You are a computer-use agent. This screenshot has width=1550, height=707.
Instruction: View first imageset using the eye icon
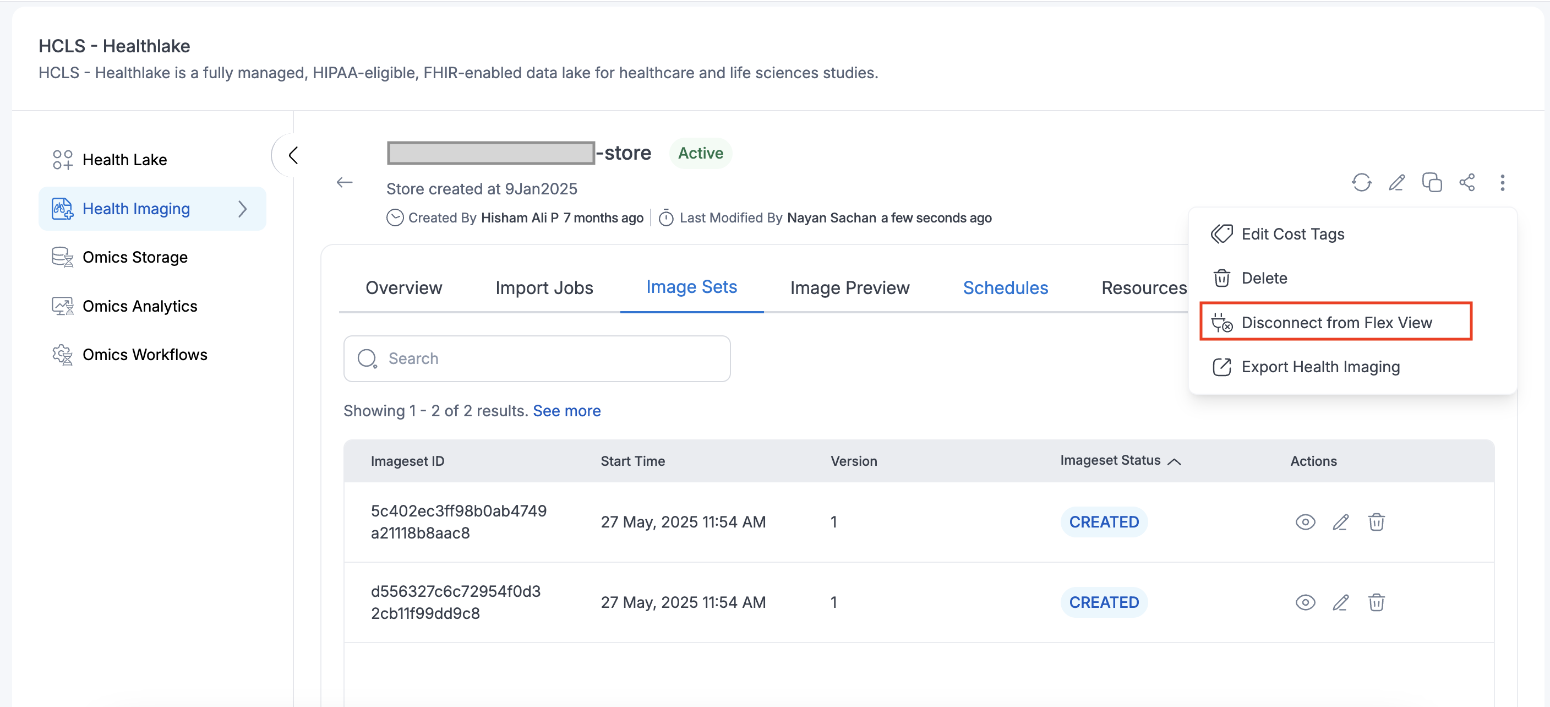1305,521
